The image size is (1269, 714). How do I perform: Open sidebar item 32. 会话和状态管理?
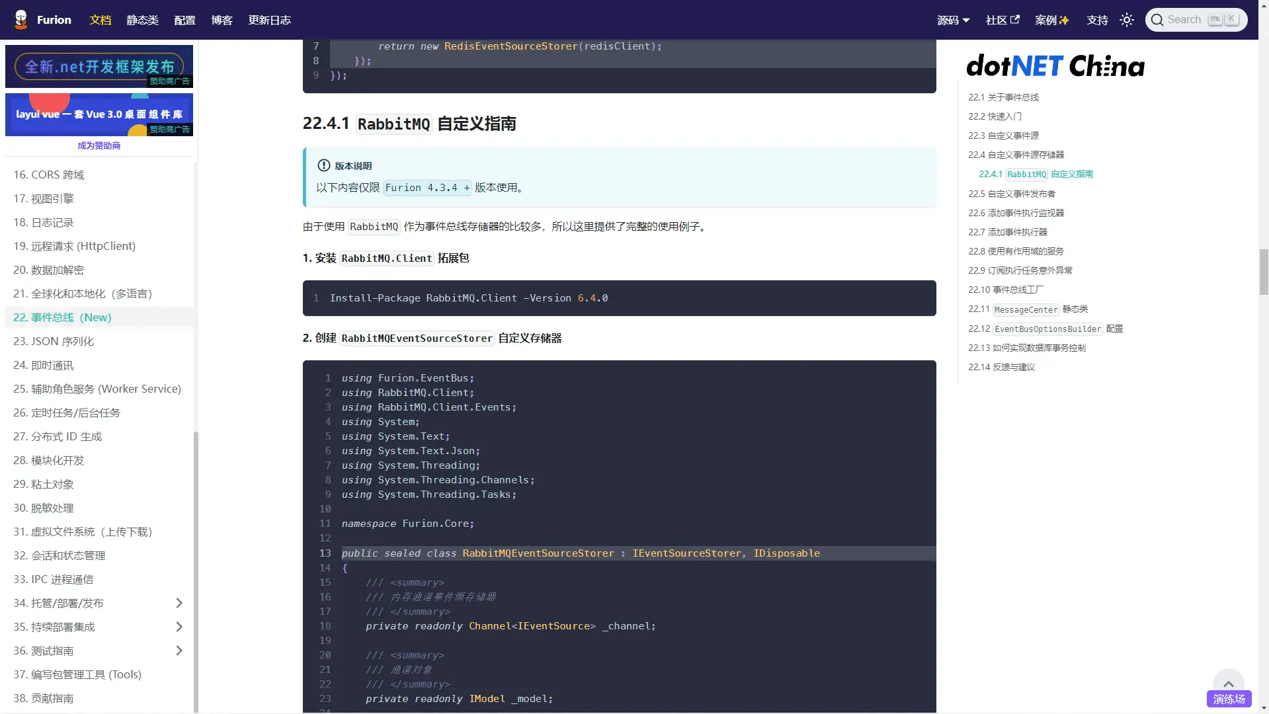[x=99, y=555]
